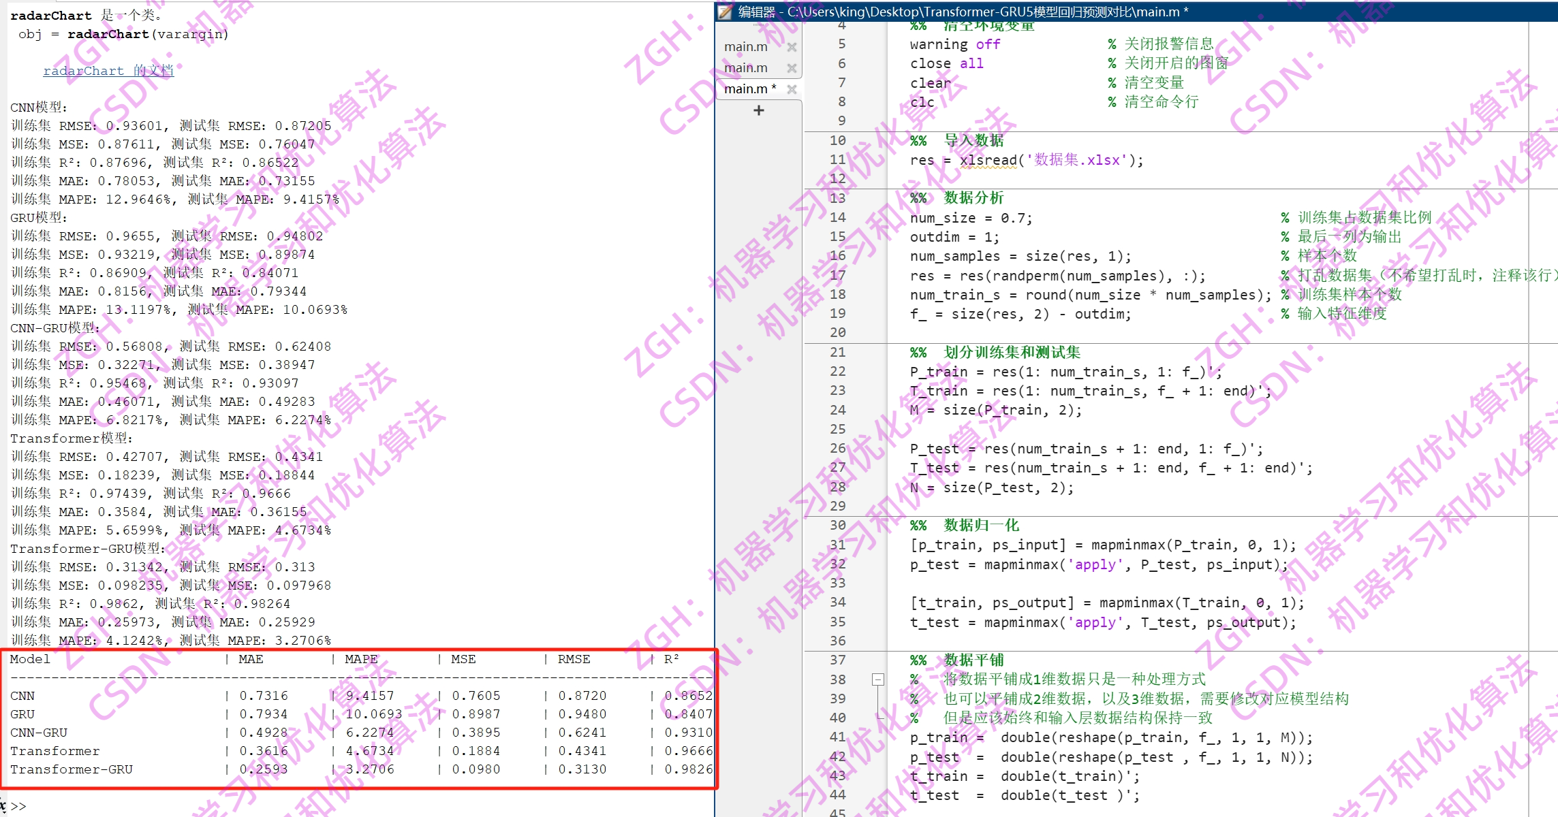Click the 'apply' string argument on line 32
This screenshot has height=817, width=1558.
click(x=1095, y=564)
